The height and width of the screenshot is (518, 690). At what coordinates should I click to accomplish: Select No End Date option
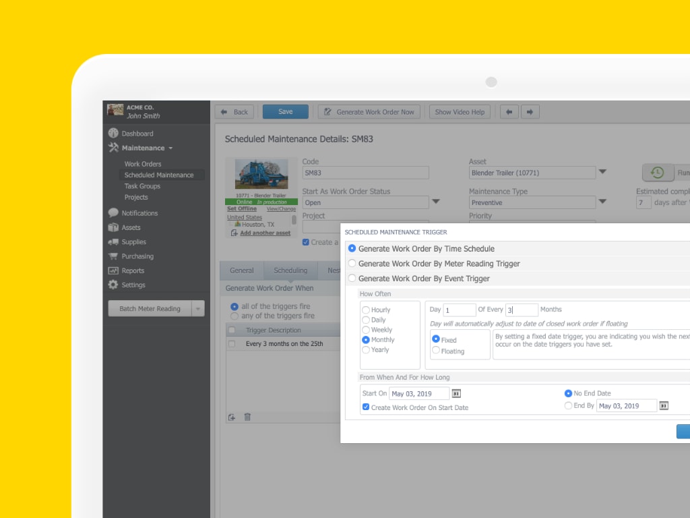tap(568, 393)
